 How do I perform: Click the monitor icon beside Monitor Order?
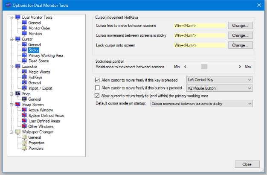(24, 28)
